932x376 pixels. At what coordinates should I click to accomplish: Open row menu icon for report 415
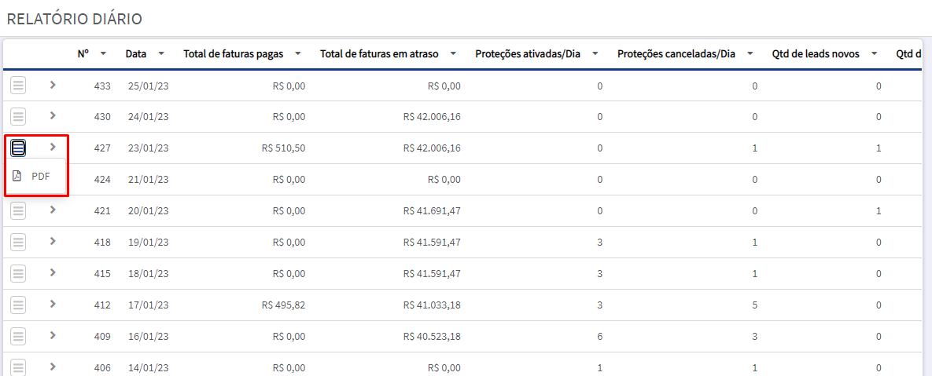tap(18, 273)
